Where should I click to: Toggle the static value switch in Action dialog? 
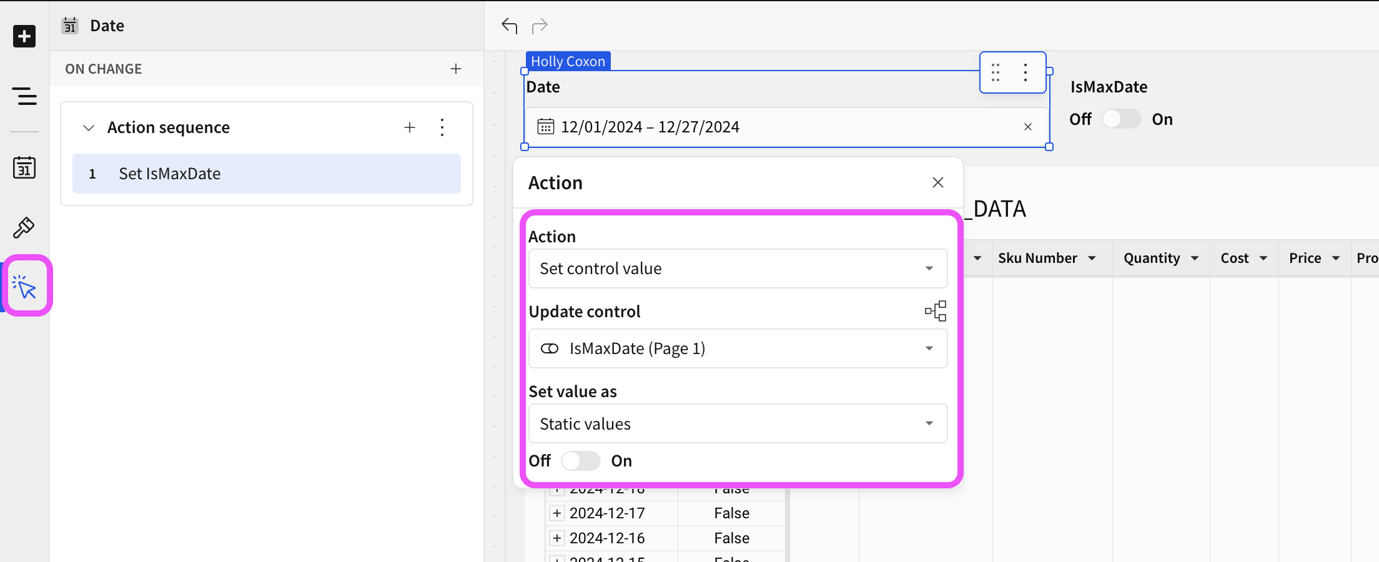tap(581, 461)
